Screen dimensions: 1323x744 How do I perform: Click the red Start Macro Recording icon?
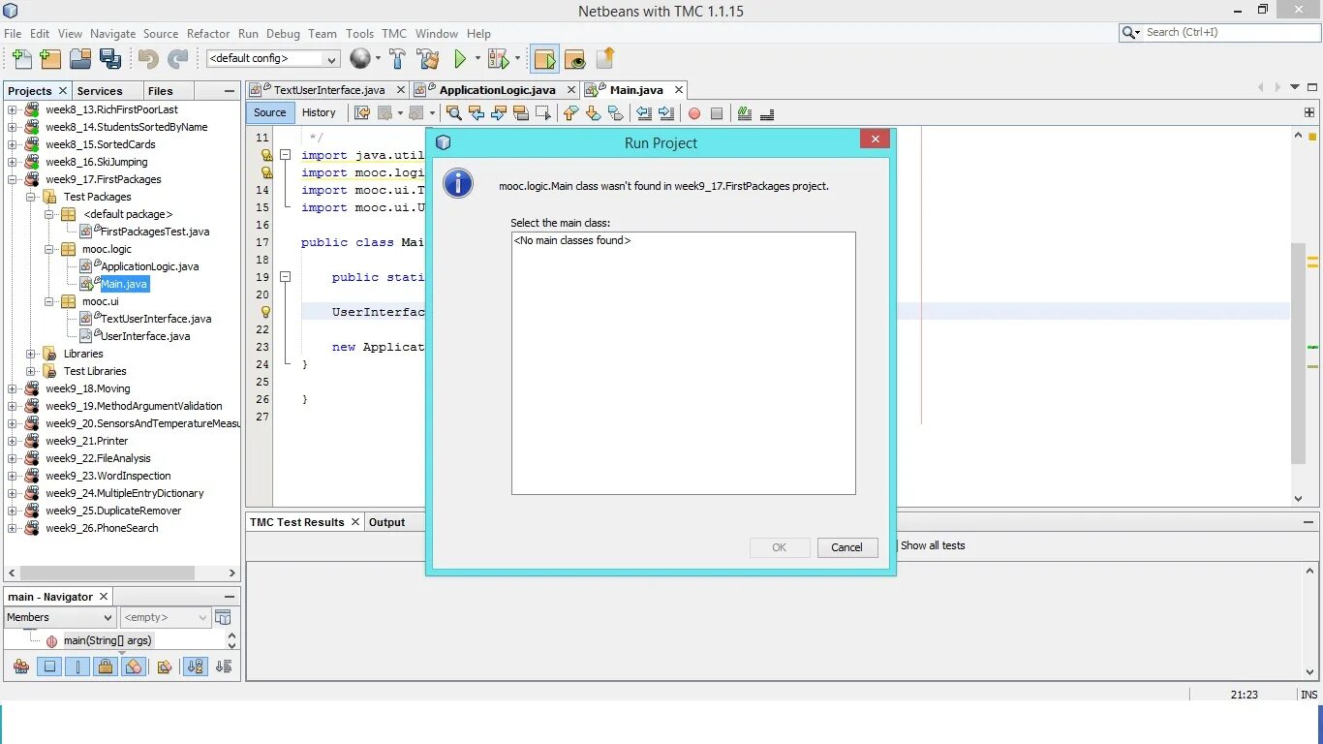pyautogui.click(x=694, y=113)
